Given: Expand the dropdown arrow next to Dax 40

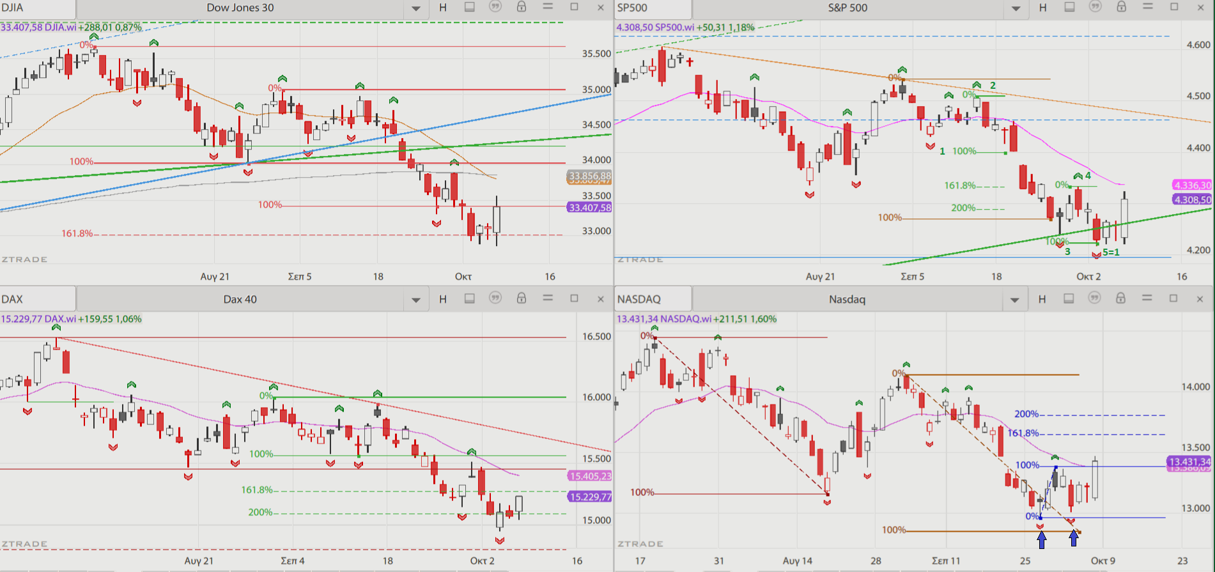Looking at the screenshot, I should (416, 300).
